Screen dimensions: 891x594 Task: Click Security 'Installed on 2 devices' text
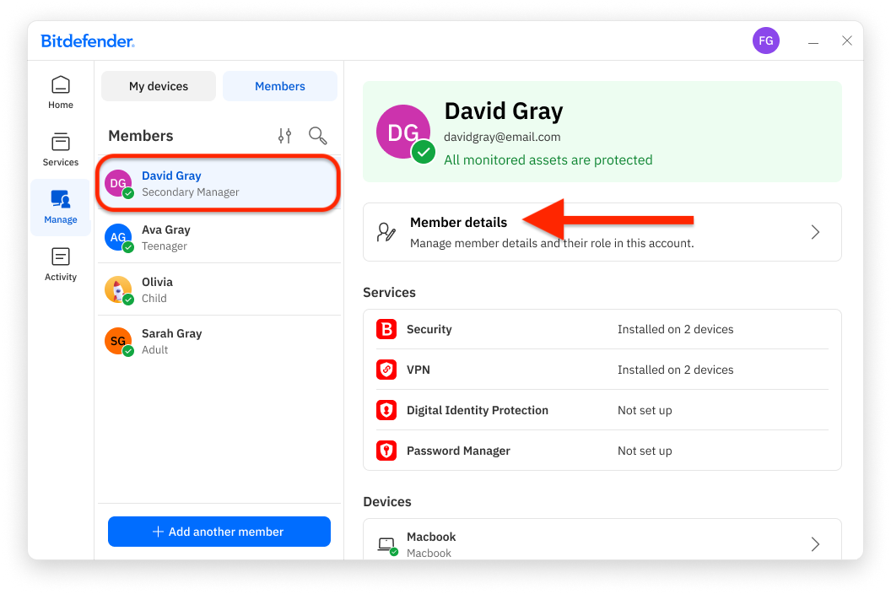[x=675, y=329]
